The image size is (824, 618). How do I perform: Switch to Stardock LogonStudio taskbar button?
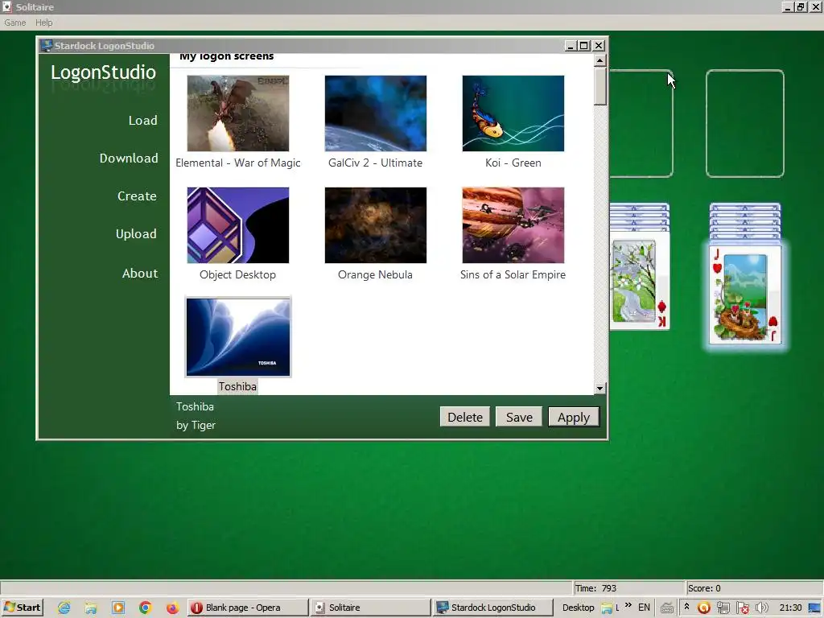click(493, 608)
